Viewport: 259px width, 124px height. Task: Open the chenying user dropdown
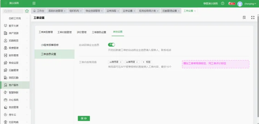tap(250, 4)
